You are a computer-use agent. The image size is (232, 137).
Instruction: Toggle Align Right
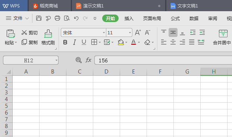click(182, 42)
